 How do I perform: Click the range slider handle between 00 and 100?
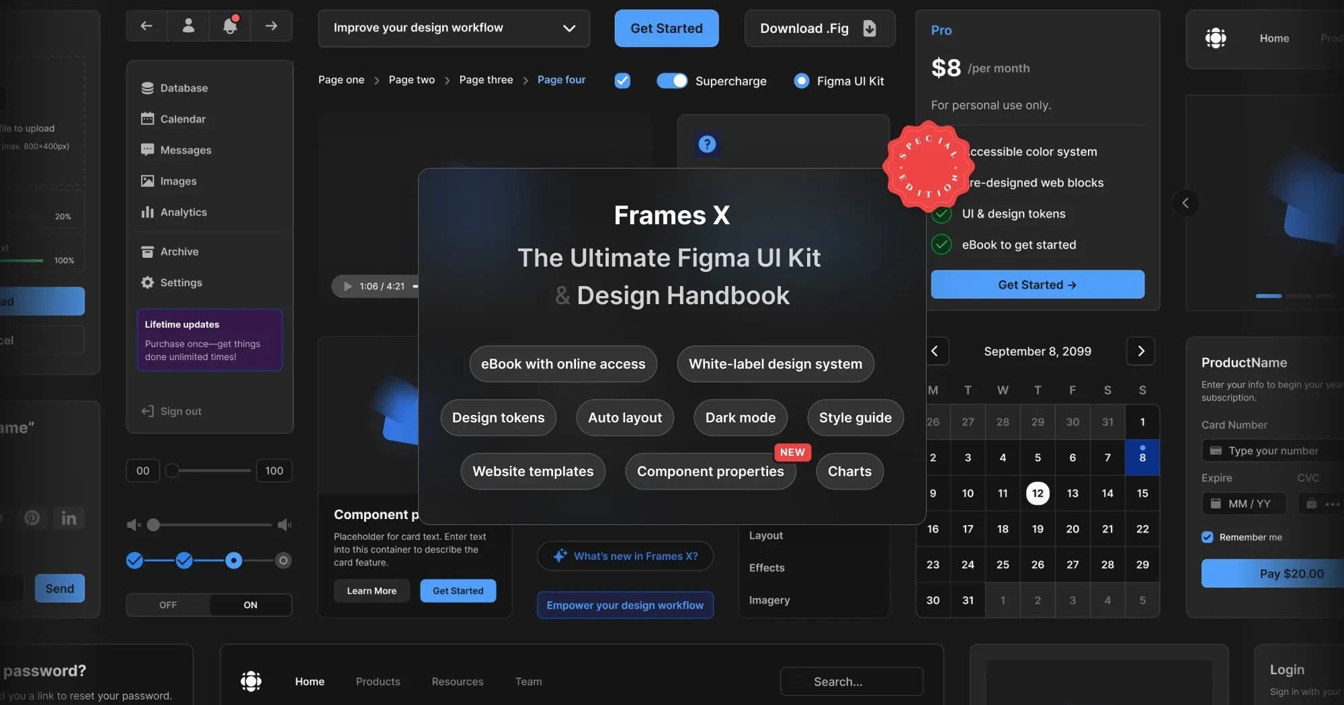tap(172, 471)
